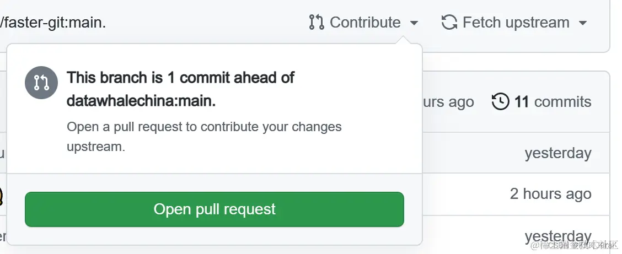Click the upper "yesterday" timestamp row
Viewport: 622px width, 254px height.
pyautogui.click(x=558, y=153)
